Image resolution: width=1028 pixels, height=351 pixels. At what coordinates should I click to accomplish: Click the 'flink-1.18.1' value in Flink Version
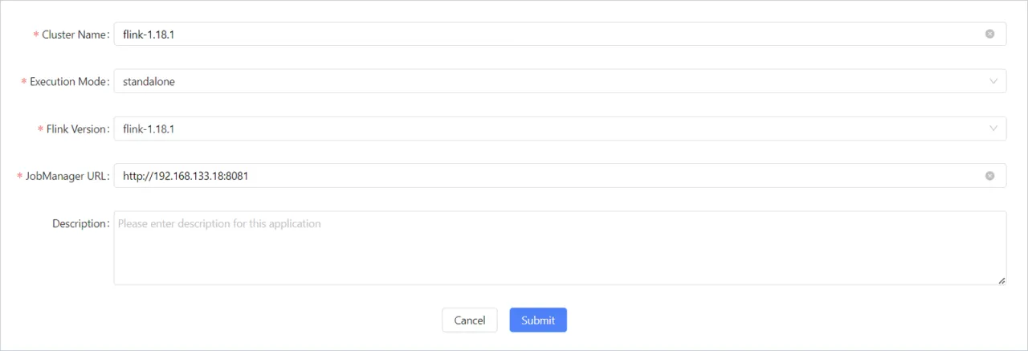click(x=149, y=129)
